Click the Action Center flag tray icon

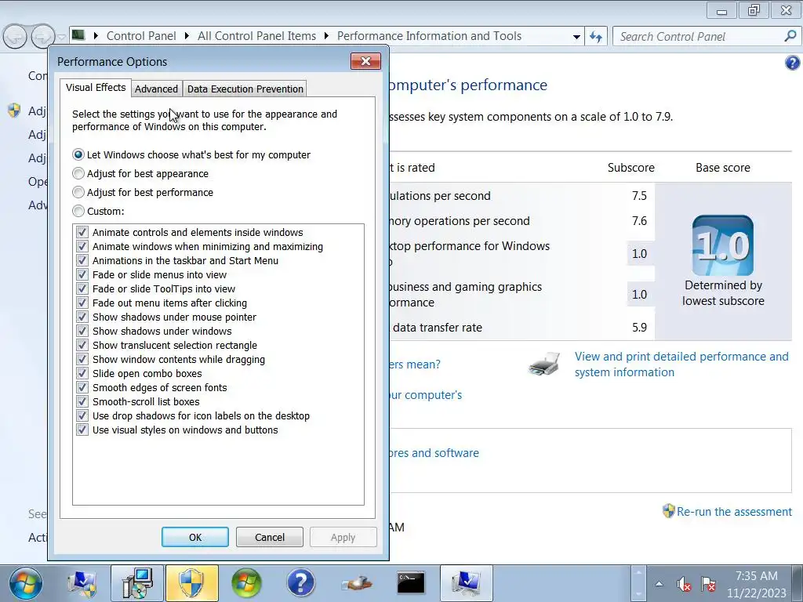[708, 584]
